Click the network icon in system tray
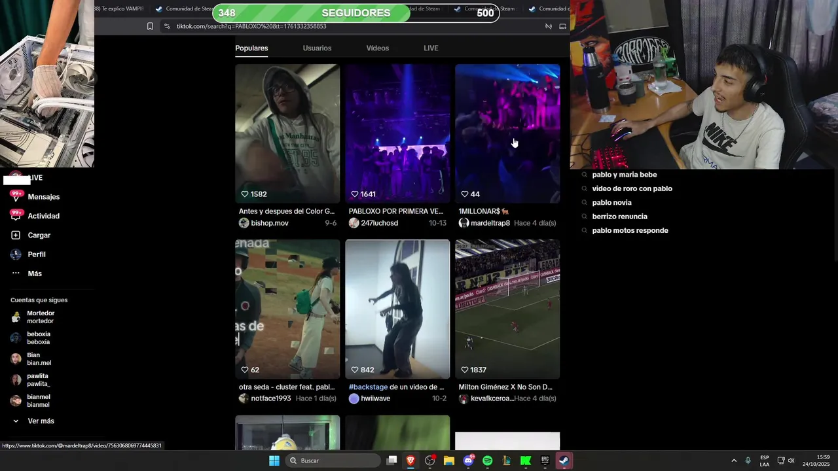838x471 pixels. [x=780, y=461]
